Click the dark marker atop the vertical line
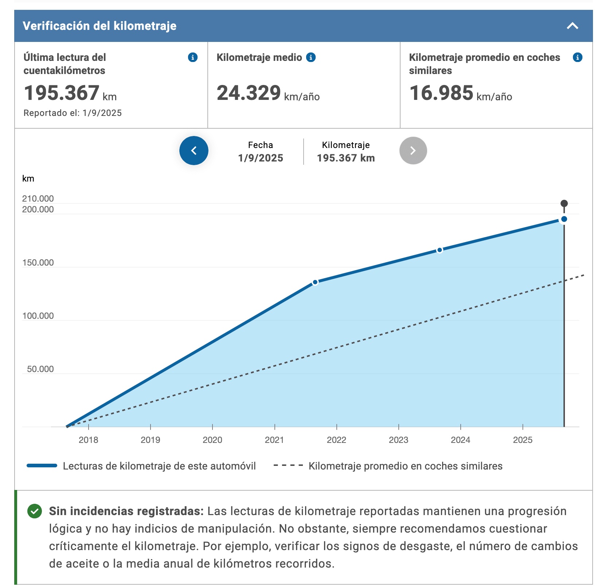 pos(564,203)
